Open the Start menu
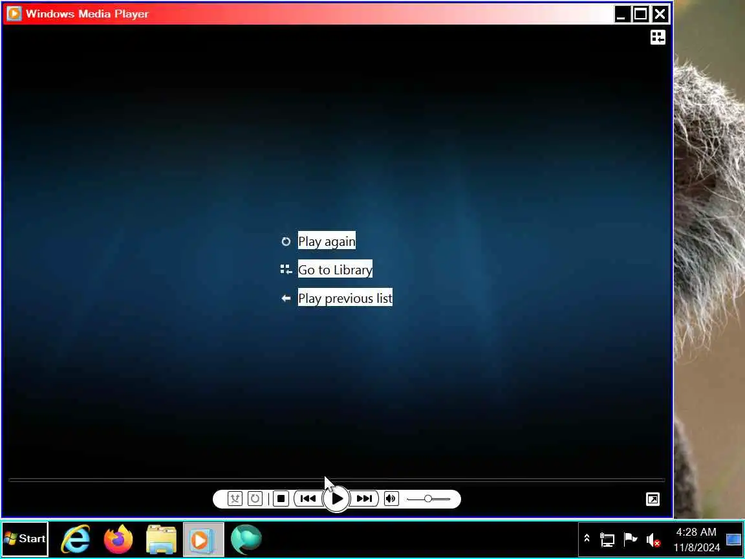 [x=25, y=538]
